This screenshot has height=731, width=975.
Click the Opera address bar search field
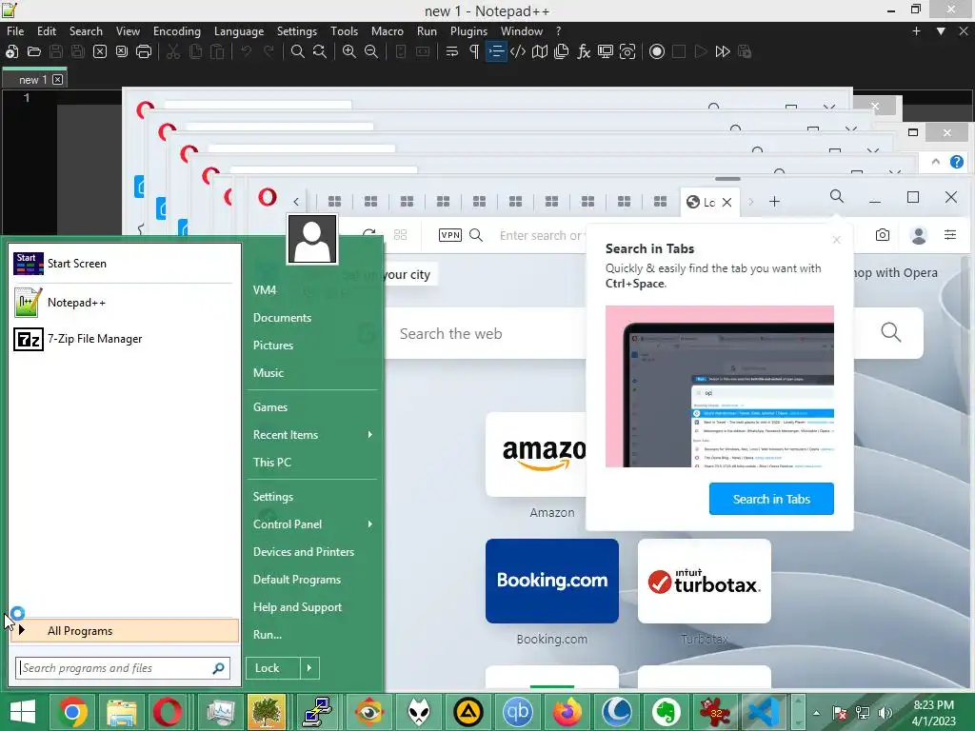(x=541, y=235)
